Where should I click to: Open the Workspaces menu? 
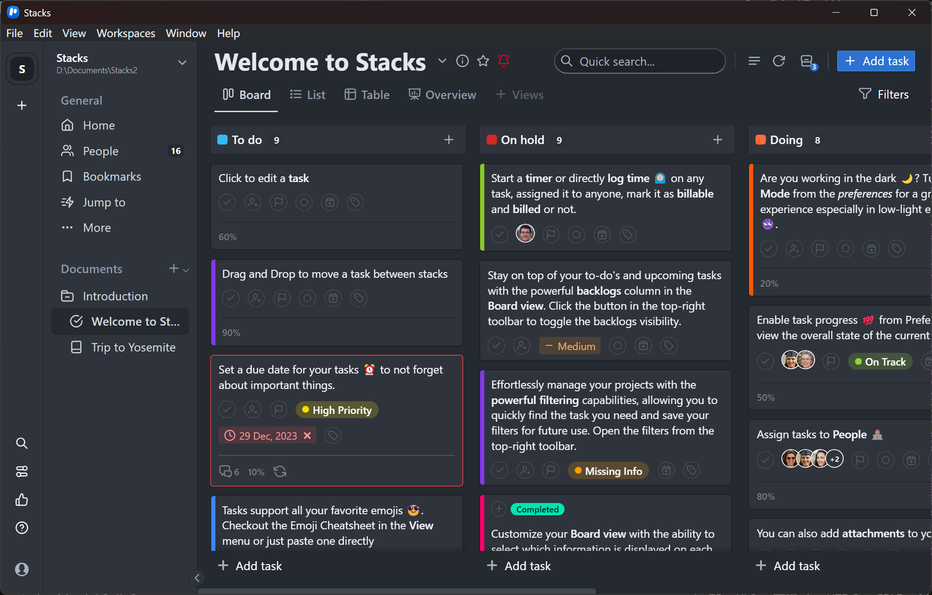[x=126, y=33]
